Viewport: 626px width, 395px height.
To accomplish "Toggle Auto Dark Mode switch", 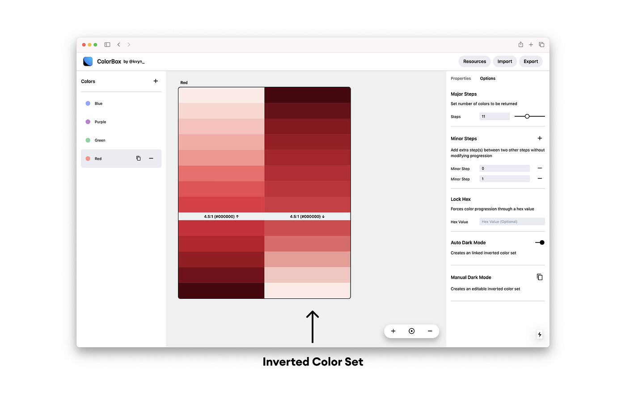I will (x=540, y=242).
